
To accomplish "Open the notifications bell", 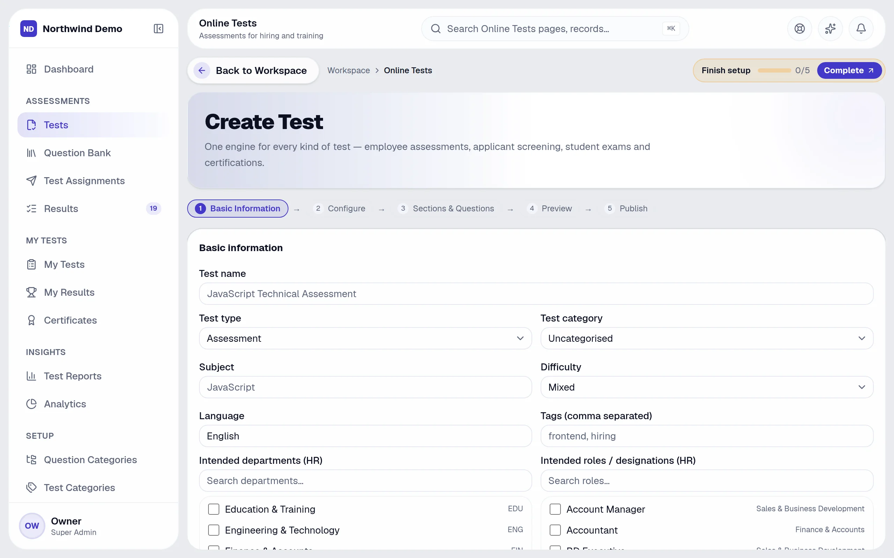I will coord(861,28).
